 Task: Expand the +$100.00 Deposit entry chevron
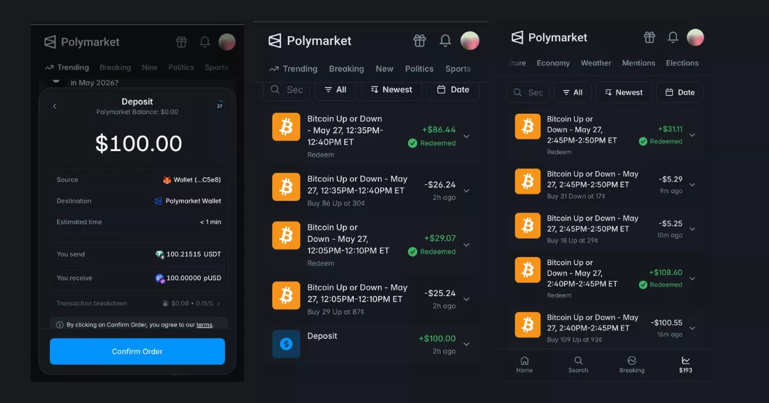click(467, 344)
